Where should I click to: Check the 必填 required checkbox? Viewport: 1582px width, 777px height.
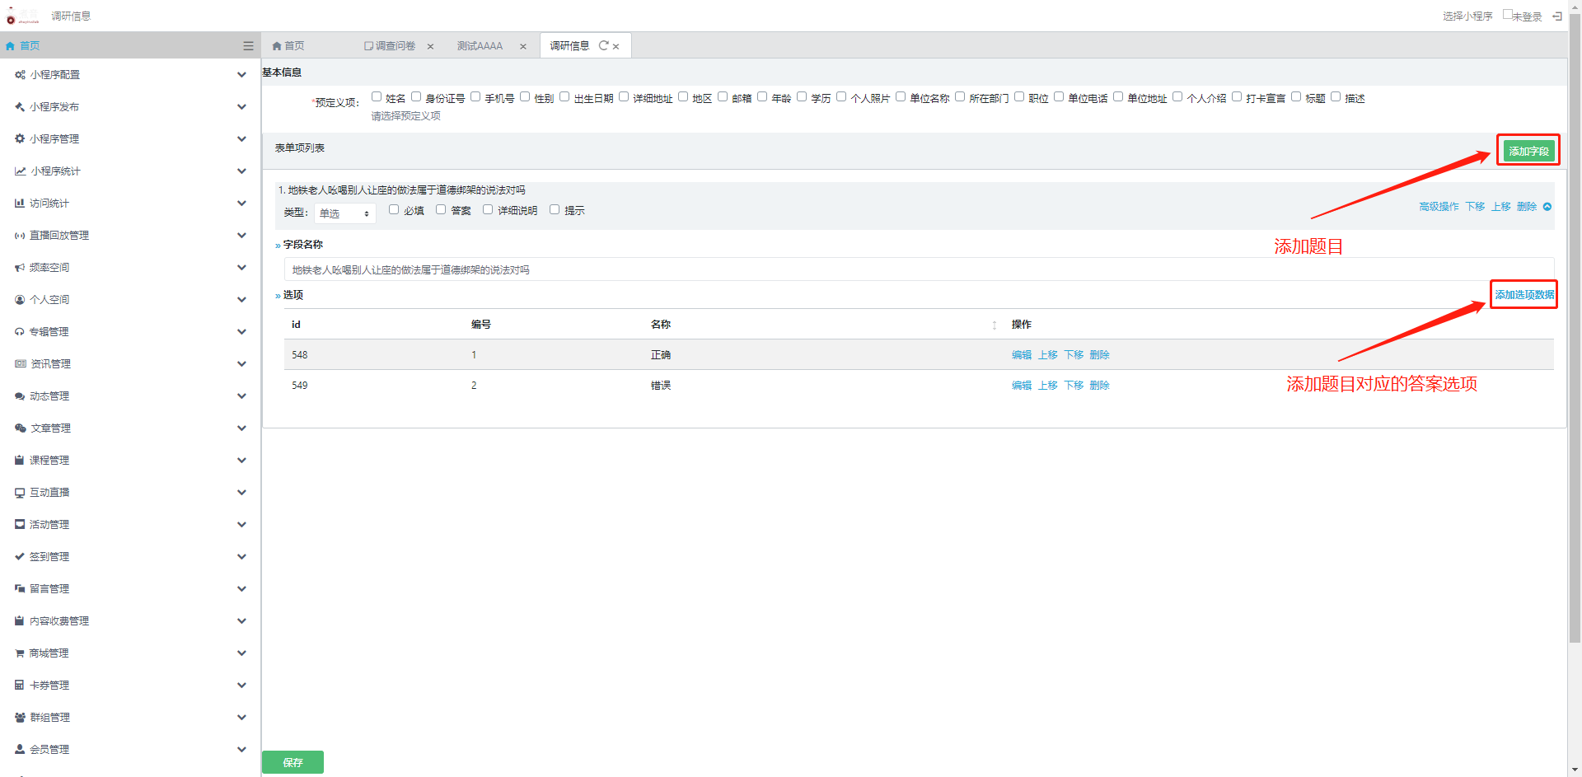[394, 209]
